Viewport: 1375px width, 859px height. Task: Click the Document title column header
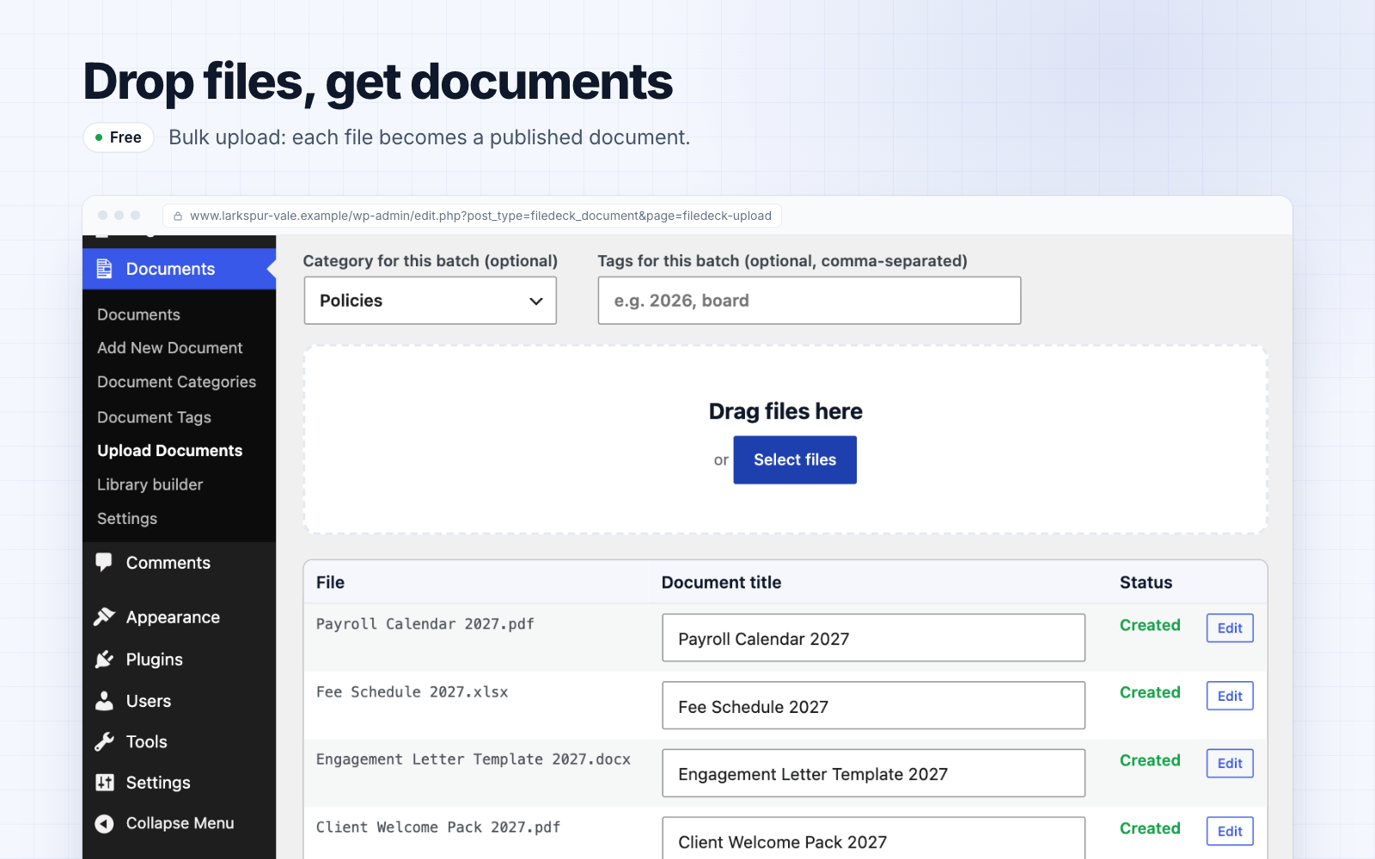coord(721,582)
